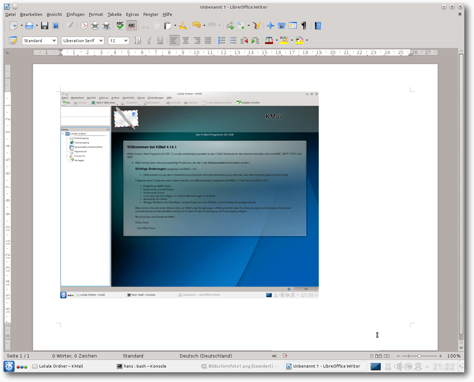The image size is (474, 382).
Task: Switch to Lokale Ordner – KMail in the taskbar
Action: (58, 366)
